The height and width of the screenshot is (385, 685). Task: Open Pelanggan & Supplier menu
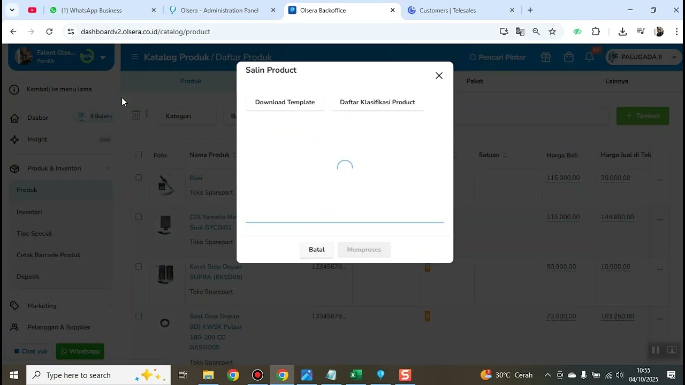59,327
